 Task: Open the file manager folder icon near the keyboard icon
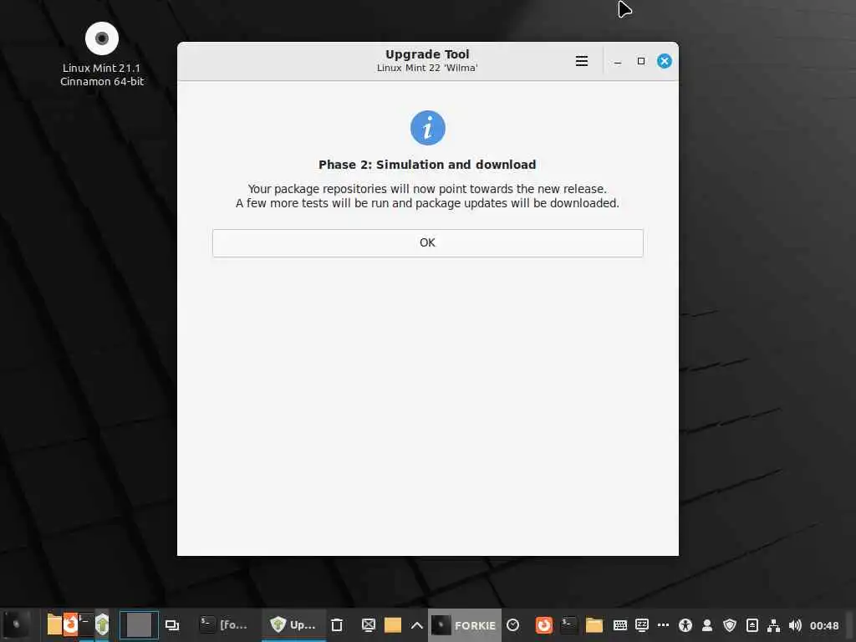(594, 625)
